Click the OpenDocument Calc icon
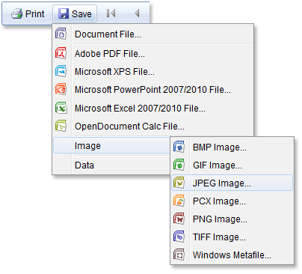The image size is (302, 274). coord(61,126)
